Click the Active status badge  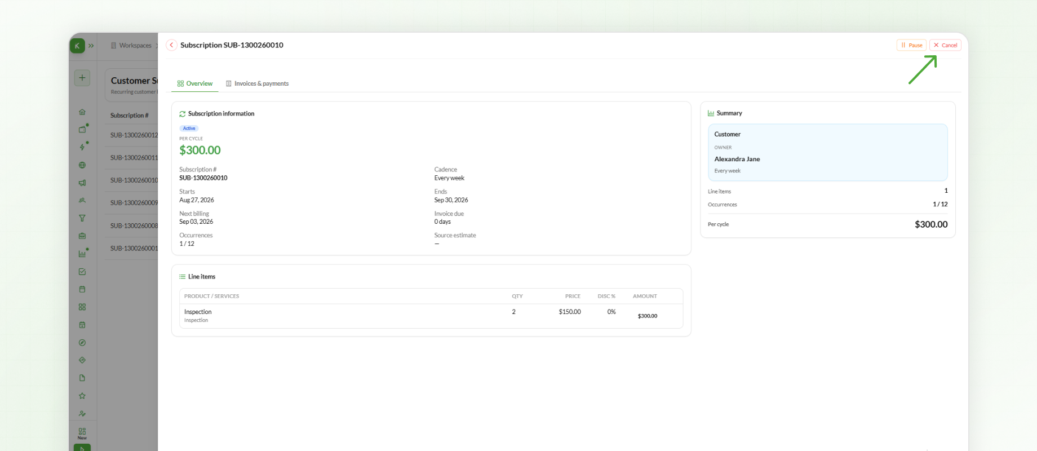click(x=189, y=129)
